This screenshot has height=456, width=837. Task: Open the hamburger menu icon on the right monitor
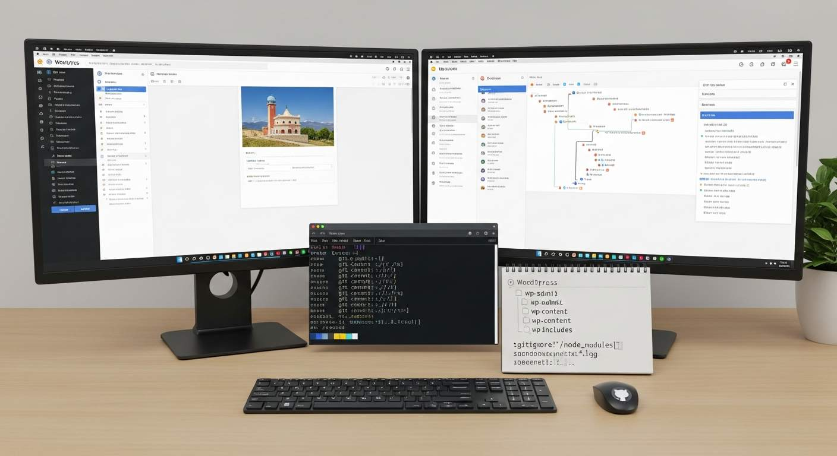(x=796, y=63)
